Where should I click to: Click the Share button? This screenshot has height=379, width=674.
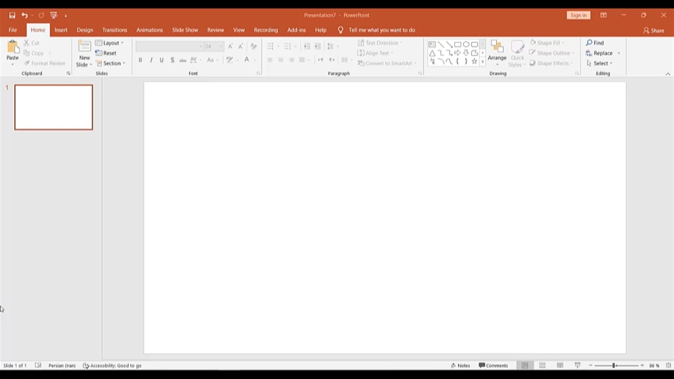[653, 31]
